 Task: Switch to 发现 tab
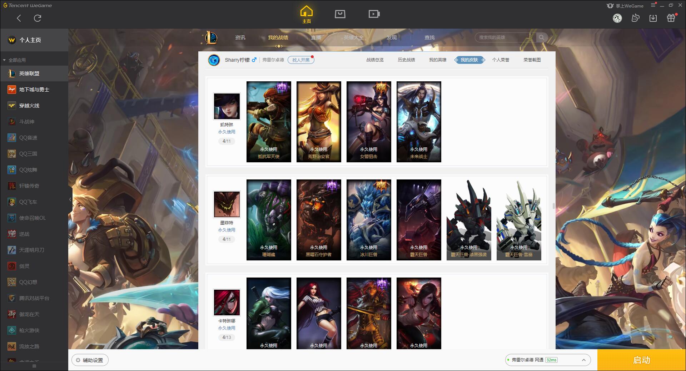(392, 37)
